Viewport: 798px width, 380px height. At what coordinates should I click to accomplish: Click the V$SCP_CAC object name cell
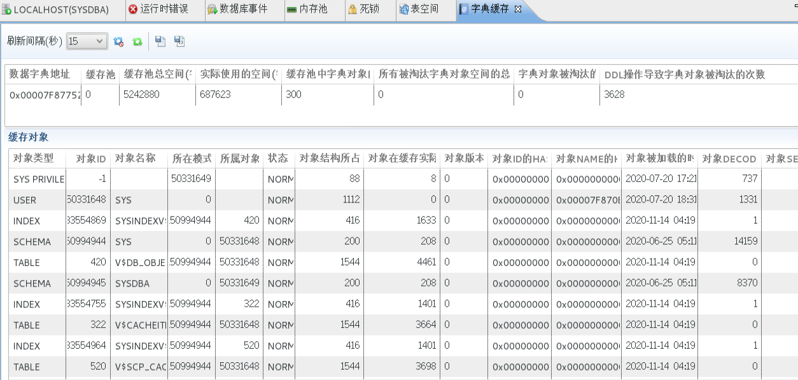[x=139, y=367]
